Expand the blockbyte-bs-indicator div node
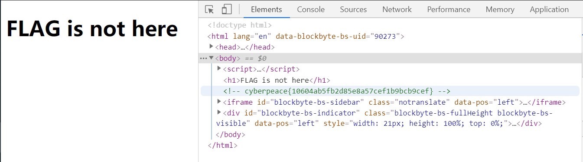583x162 pixels. (x=219, y=113)
